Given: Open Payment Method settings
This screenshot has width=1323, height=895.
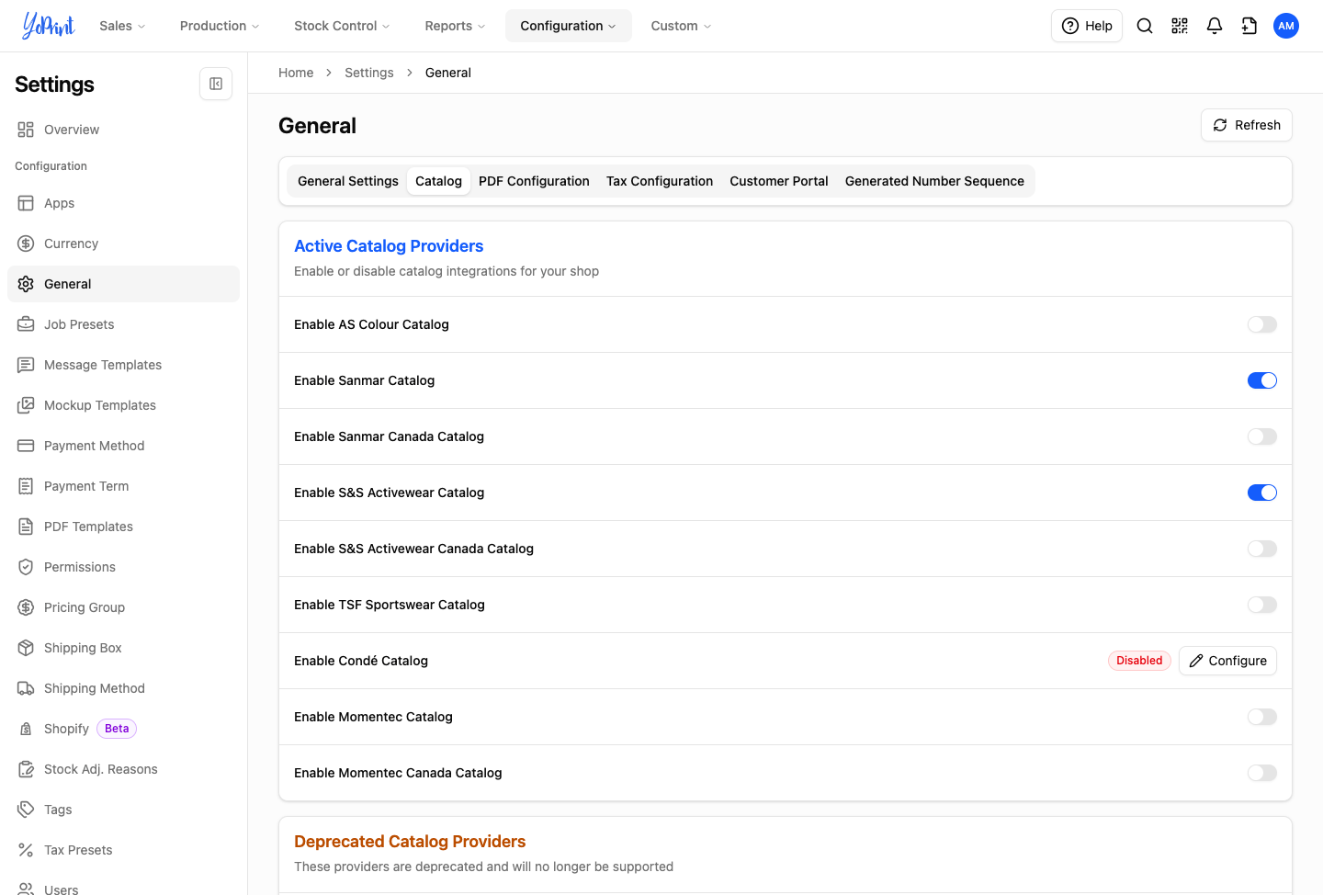Looking at the screenshot, I should [123, 446].
